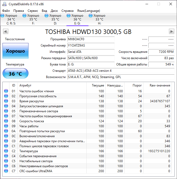The width and height of the screenshot is (177, 179).
Task: Open the Сервис menu
Action: click(x=33, y=11)
